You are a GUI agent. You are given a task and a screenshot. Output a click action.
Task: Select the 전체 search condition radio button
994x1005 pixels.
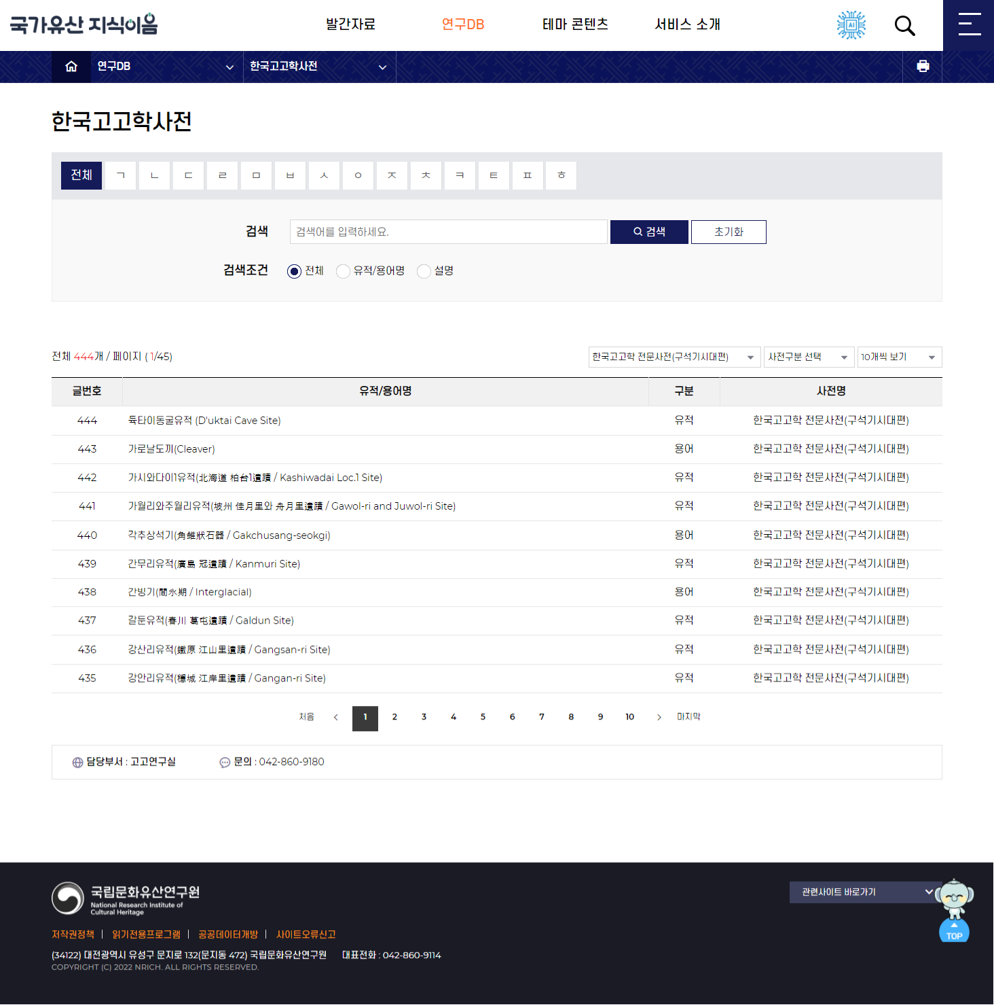pos(294,272)
